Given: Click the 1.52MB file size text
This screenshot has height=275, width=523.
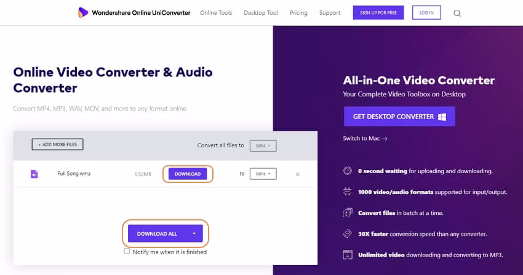Looking at the screenshot, I should pos(143,174).
